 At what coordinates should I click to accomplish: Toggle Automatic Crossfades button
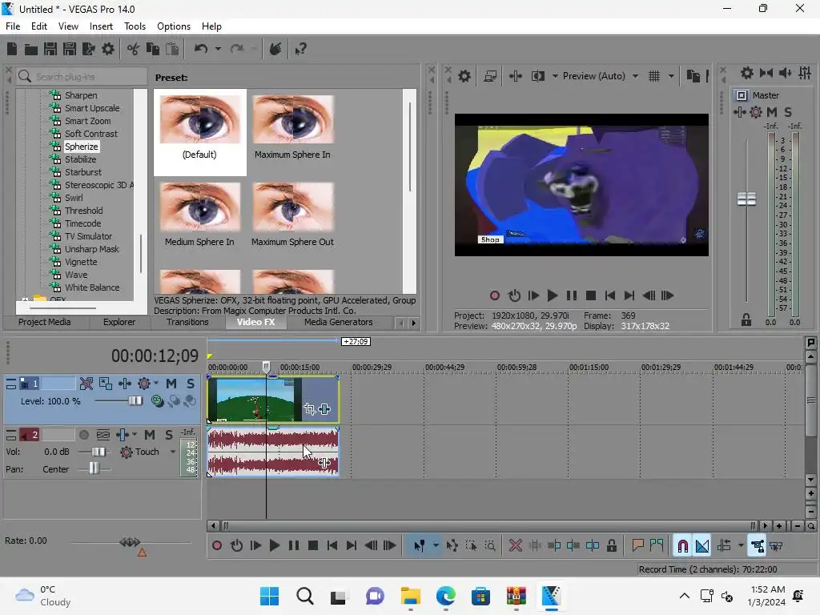702,546
